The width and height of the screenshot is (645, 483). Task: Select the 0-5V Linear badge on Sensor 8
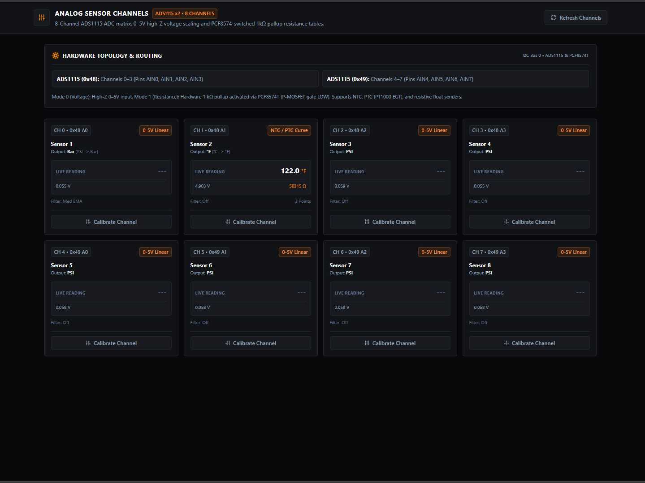click(x=573, y=252)
